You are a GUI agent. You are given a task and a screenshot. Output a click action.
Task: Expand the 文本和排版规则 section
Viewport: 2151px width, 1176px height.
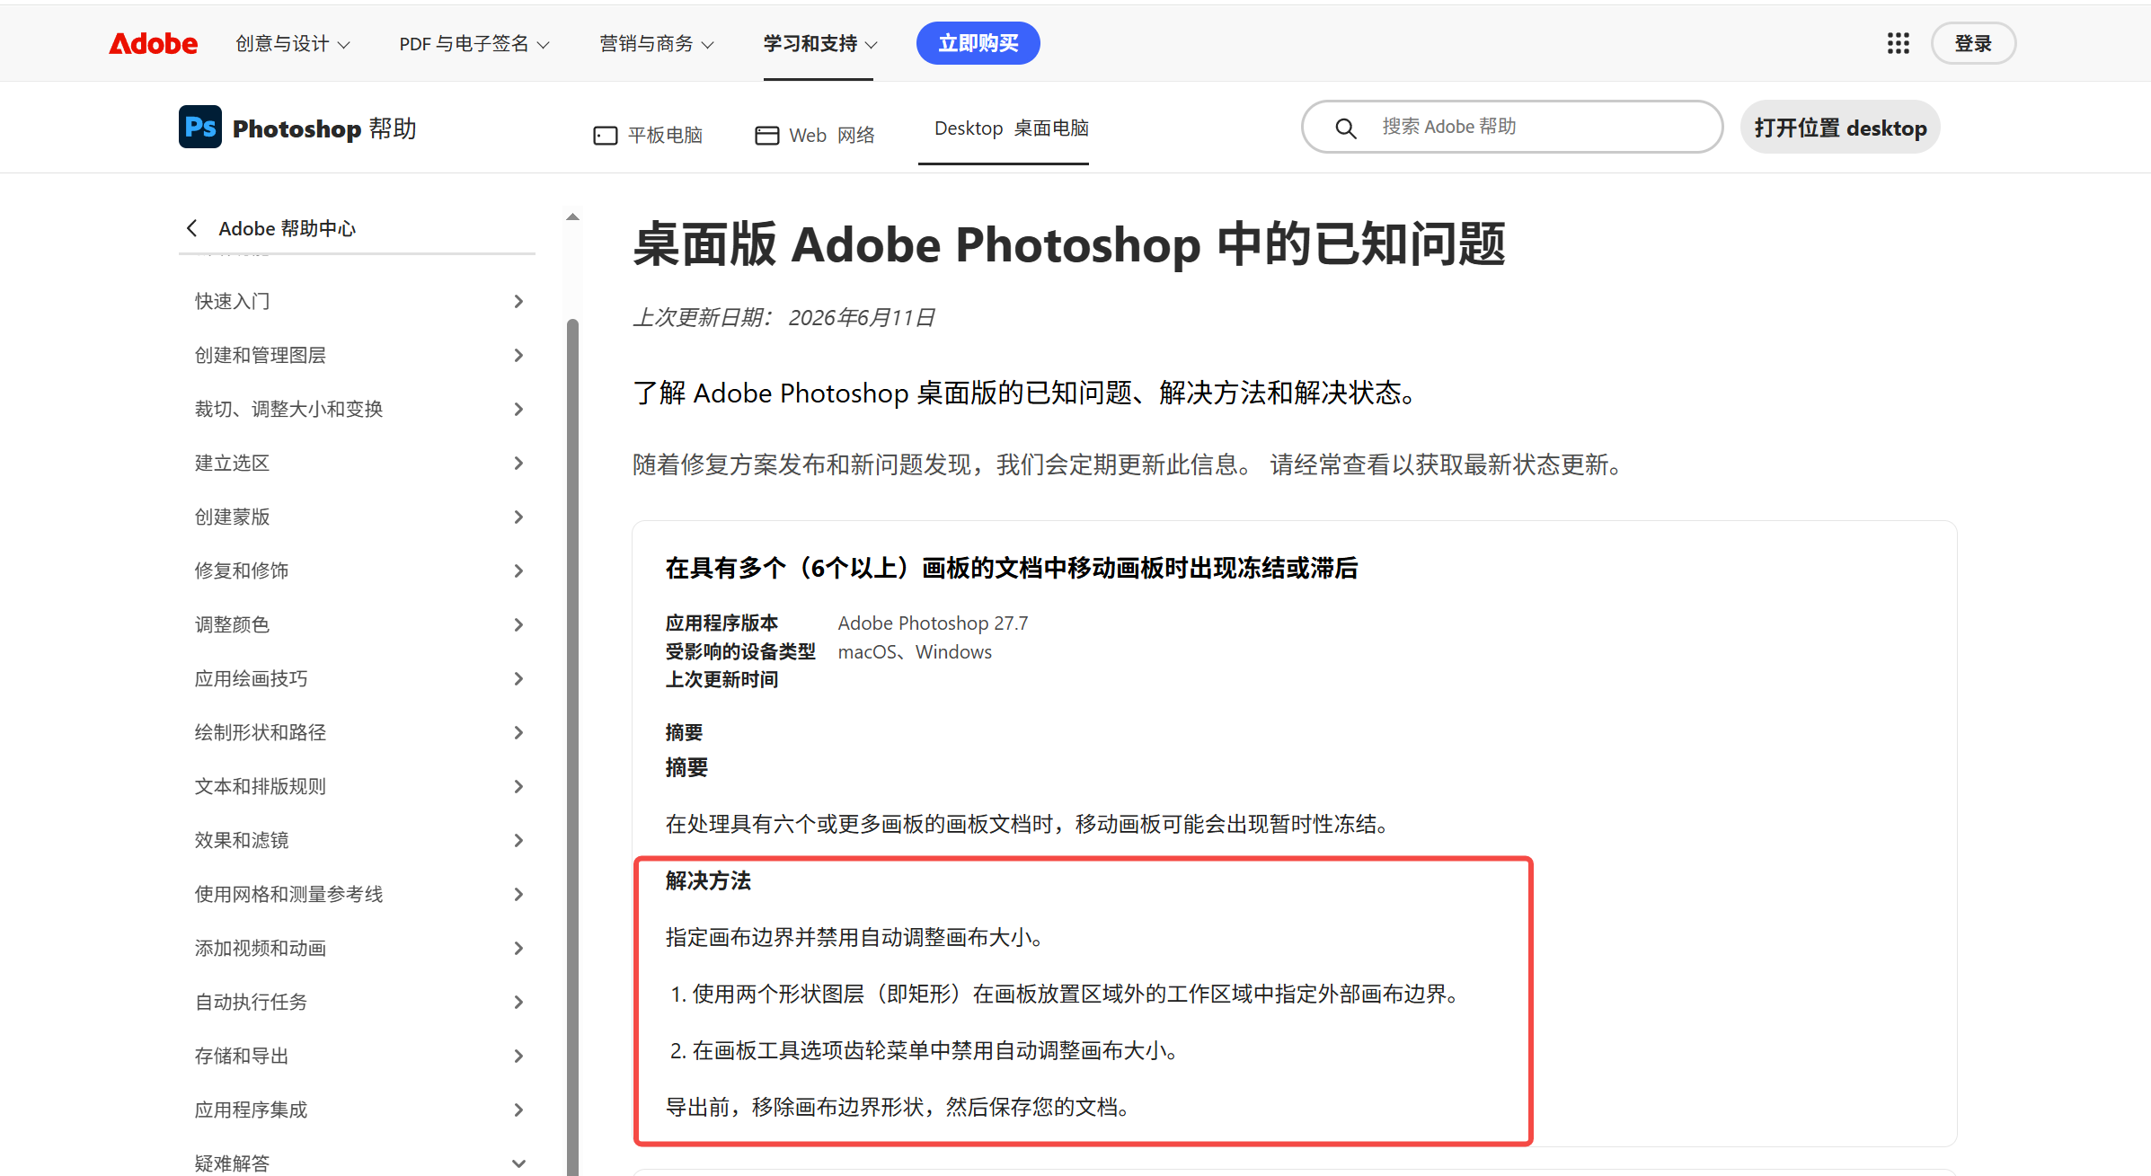[x=358, y=786]
